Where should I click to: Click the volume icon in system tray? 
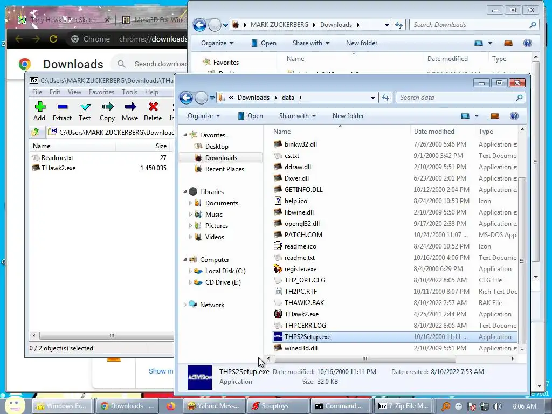pos(498,406)
